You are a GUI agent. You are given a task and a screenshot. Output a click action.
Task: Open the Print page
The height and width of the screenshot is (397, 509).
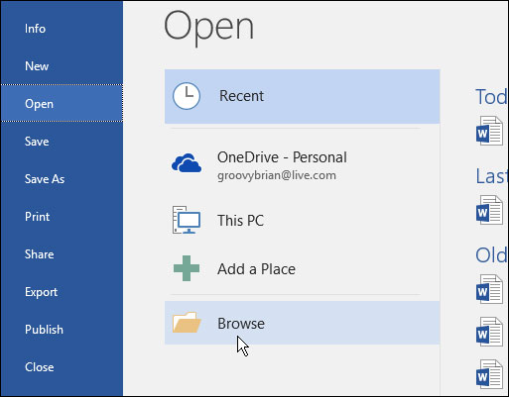(62, 217)
